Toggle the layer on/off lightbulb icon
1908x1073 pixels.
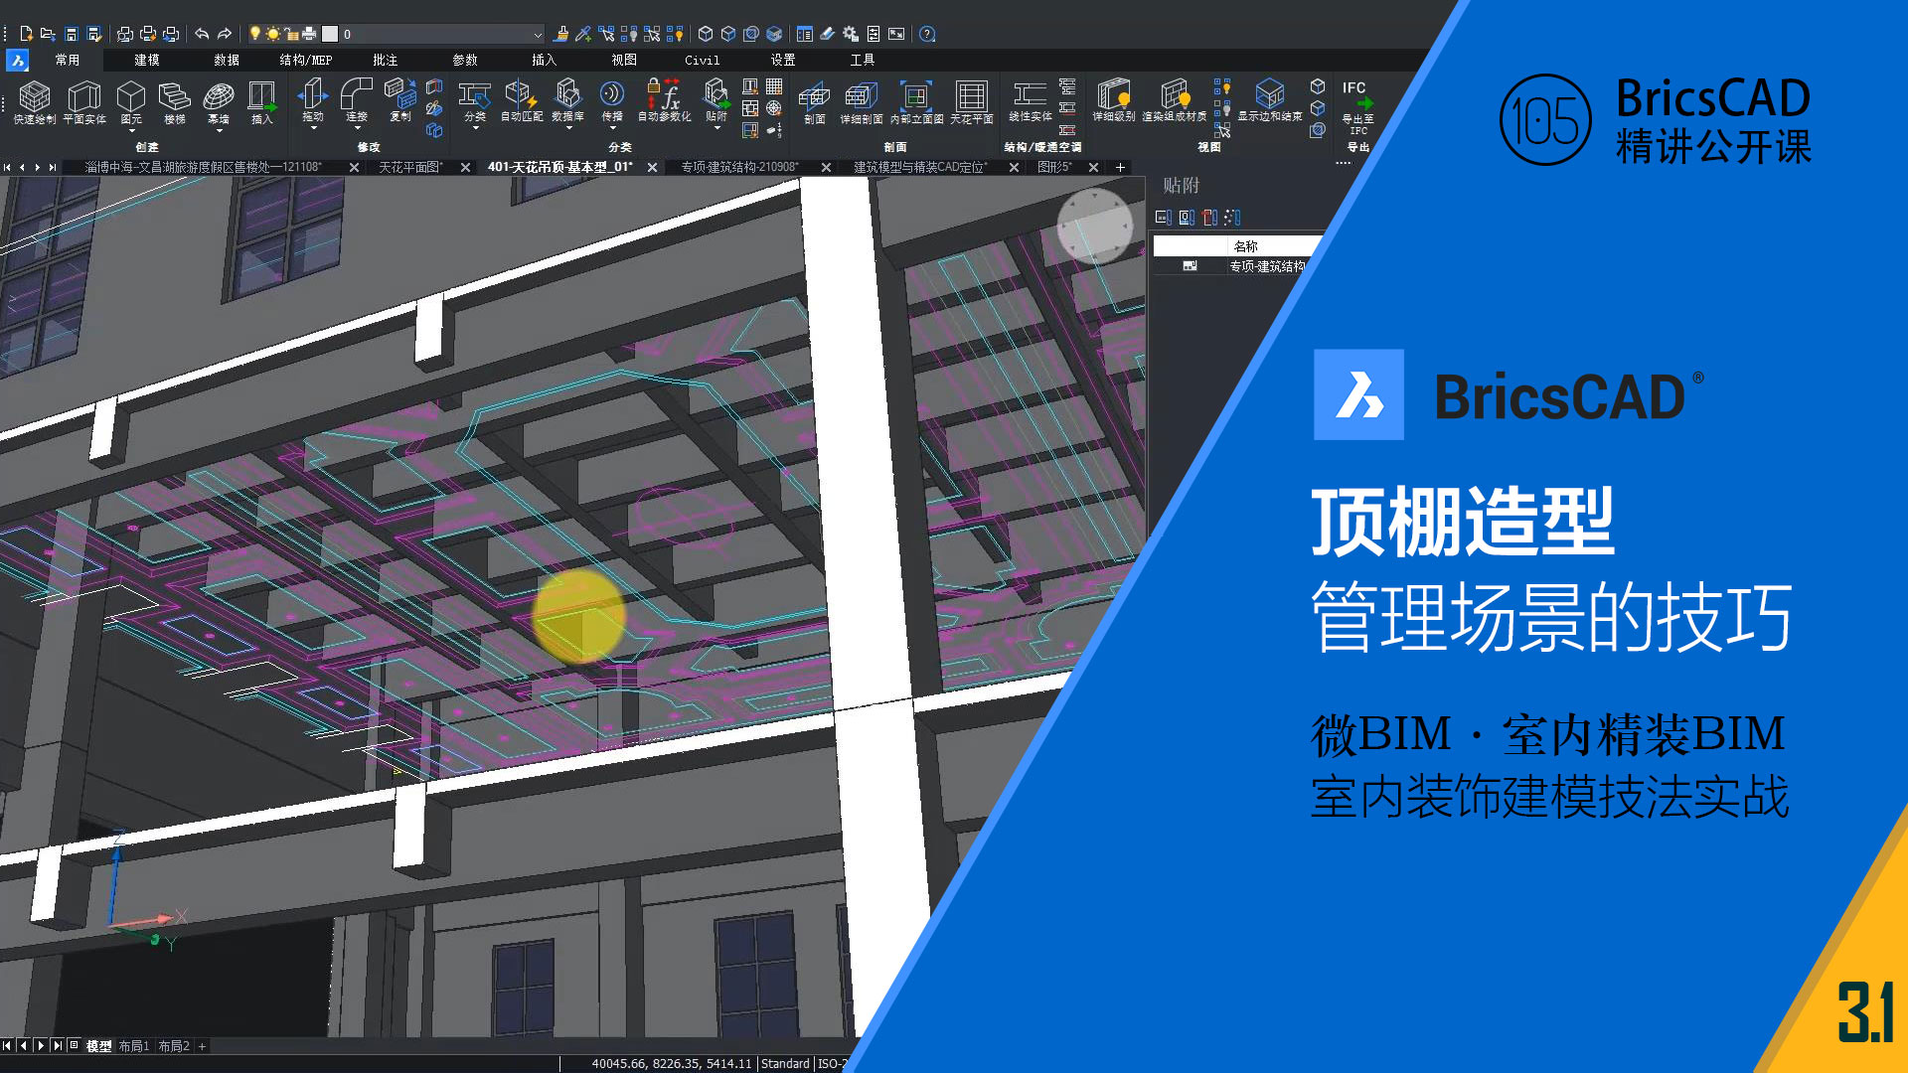coord(255,34)
